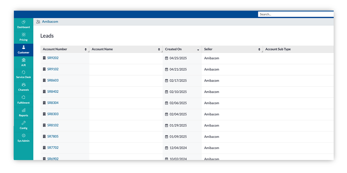
Task: Open lead account SR8603
Action: coord(53,80)
